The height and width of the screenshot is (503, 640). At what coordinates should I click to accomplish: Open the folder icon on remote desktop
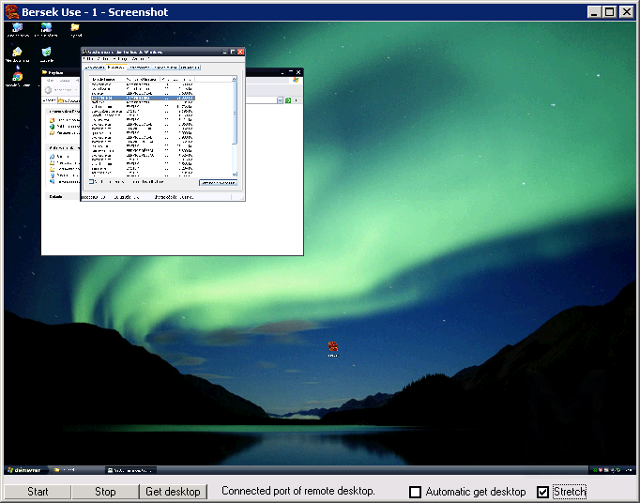tap(75, 28)
